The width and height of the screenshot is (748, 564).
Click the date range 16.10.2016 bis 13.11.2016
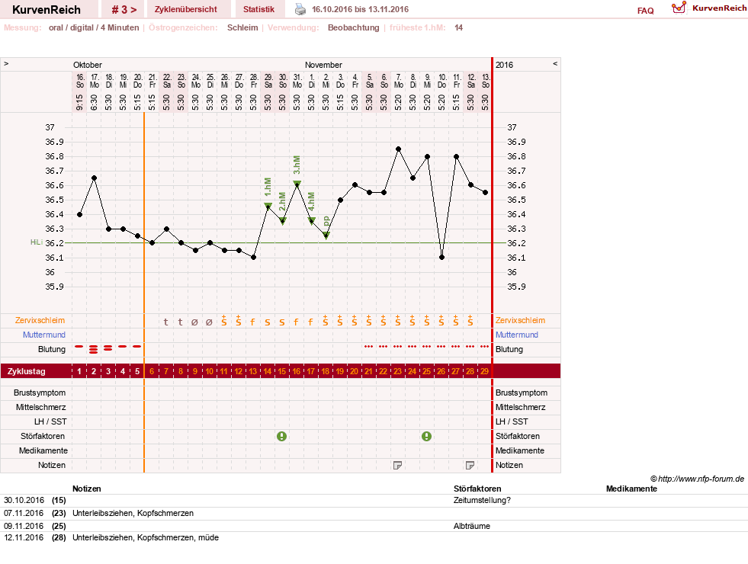tap(360, 9)
